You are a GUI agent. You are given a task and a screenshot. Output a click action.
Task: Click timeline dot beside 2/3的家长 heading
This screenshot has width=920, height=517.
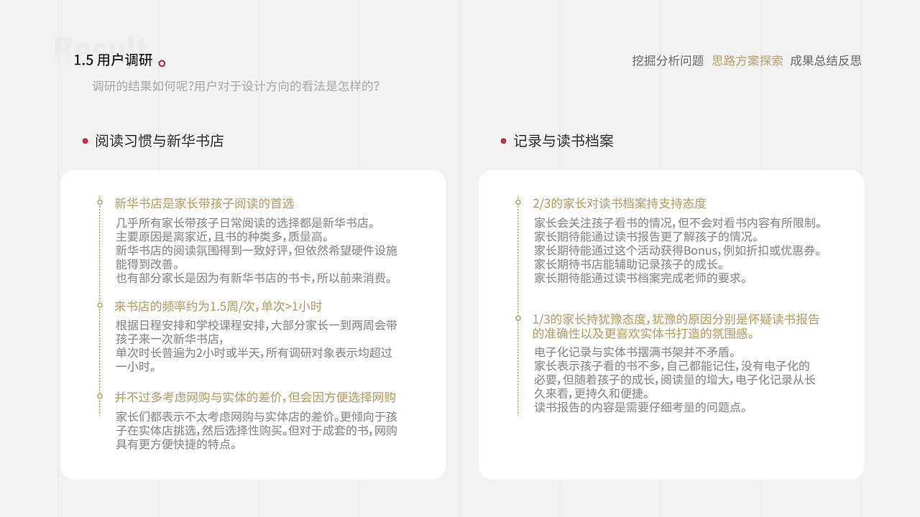click(x=517, y=203)
